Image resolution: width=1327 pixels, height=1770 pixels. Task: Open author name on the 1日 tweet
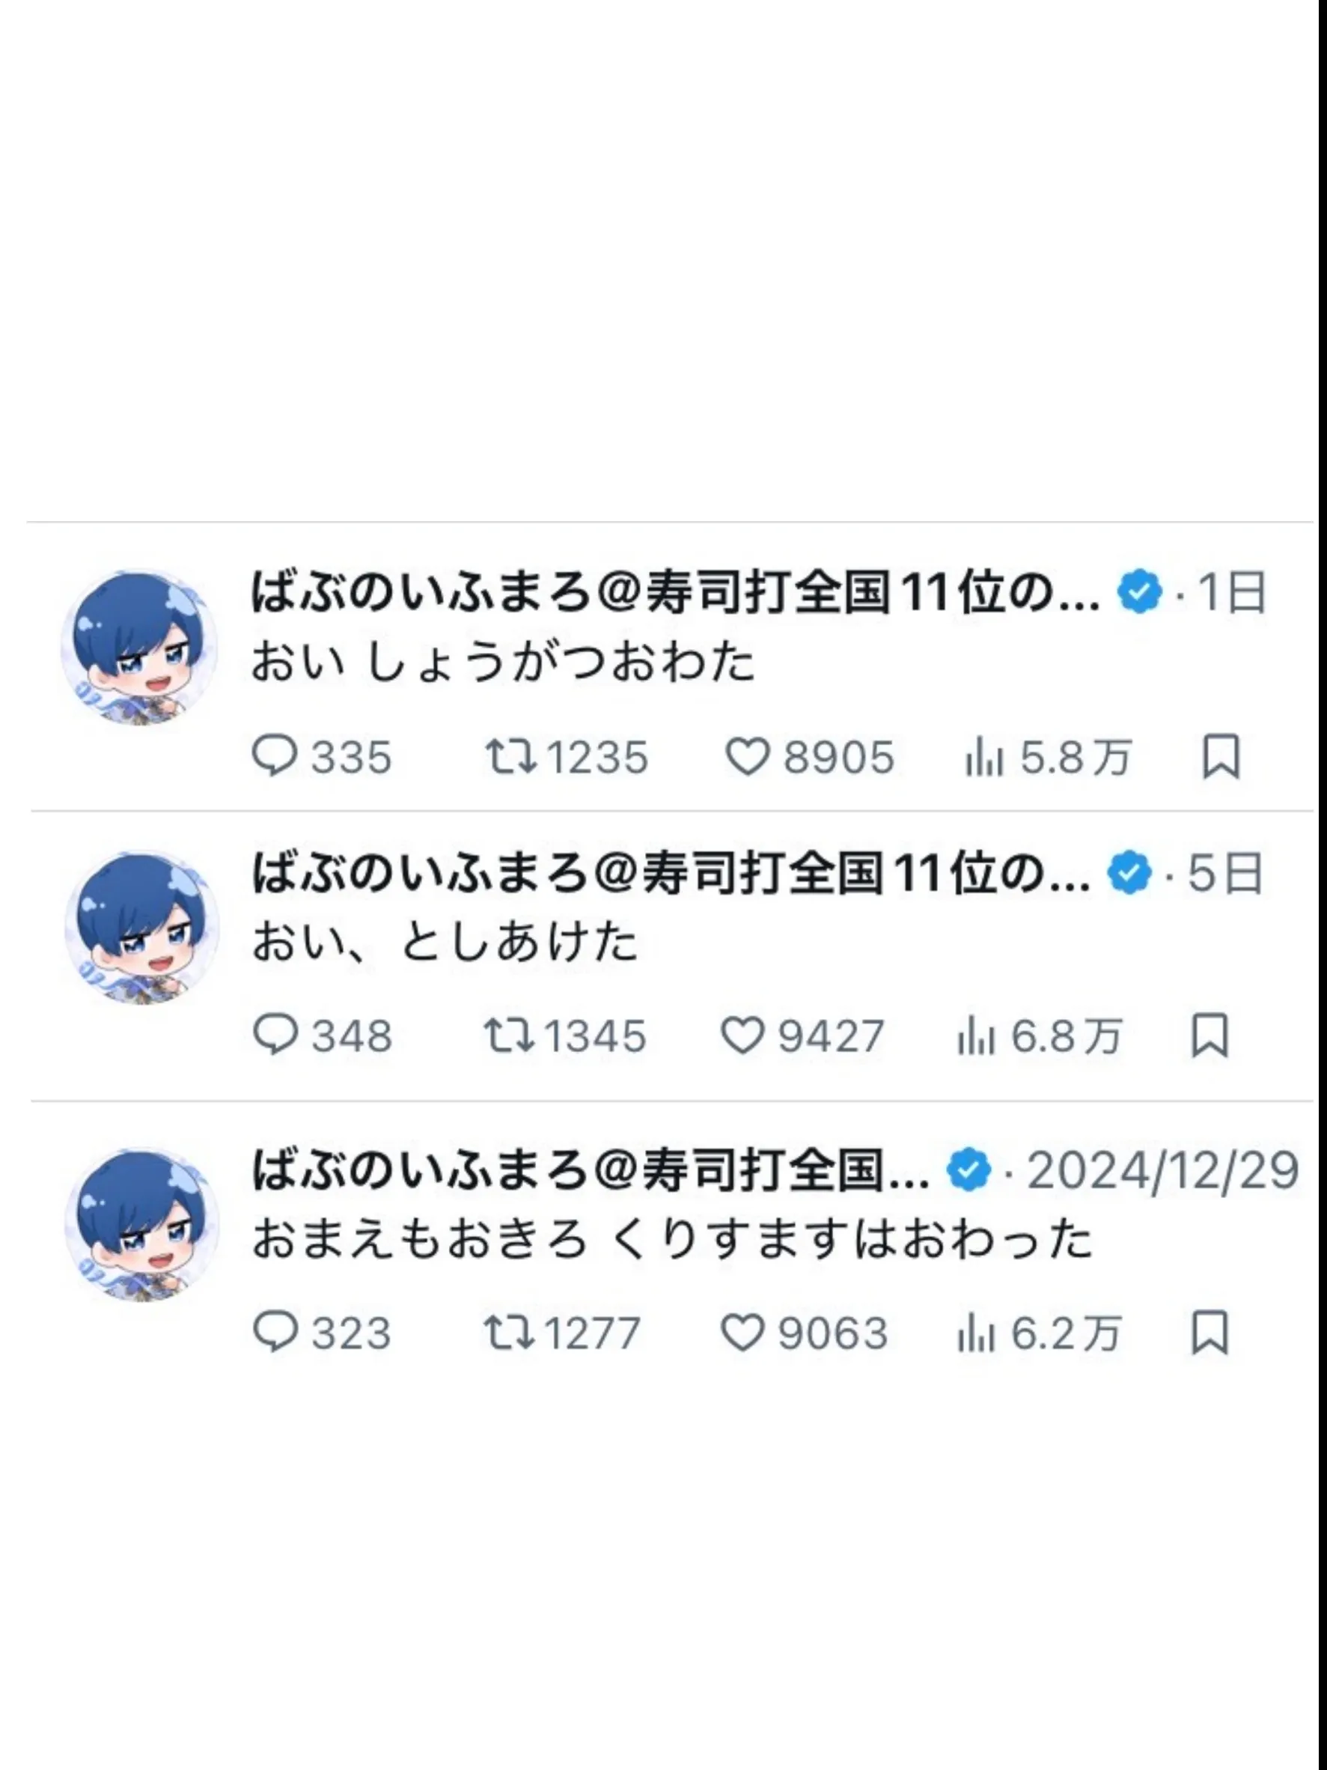coord(676,593)
